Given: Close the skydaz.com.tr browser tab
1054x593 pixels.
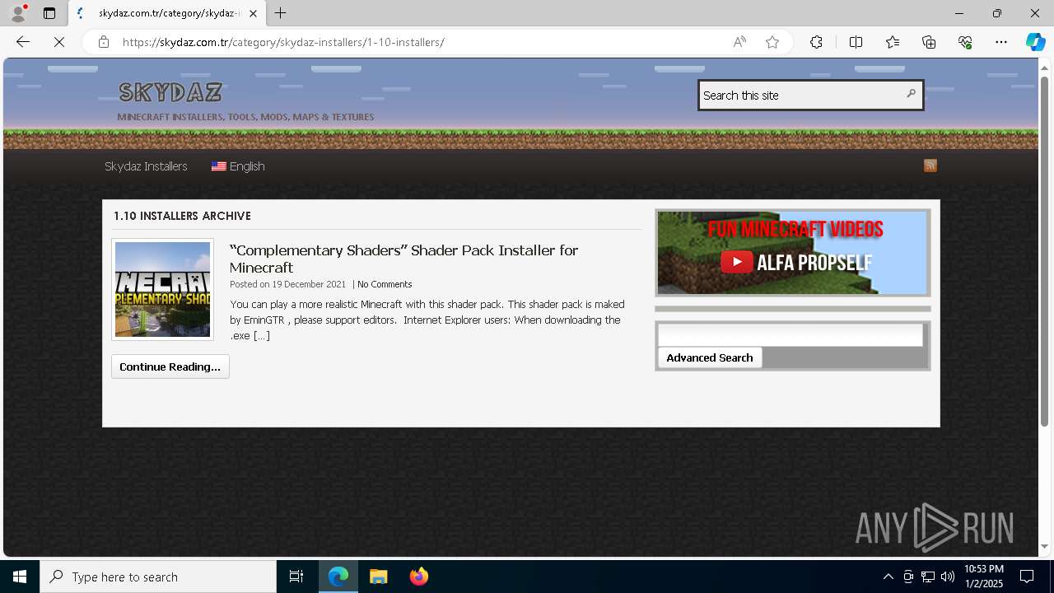Looking at the screenshot, I should [x=253, y=13].
